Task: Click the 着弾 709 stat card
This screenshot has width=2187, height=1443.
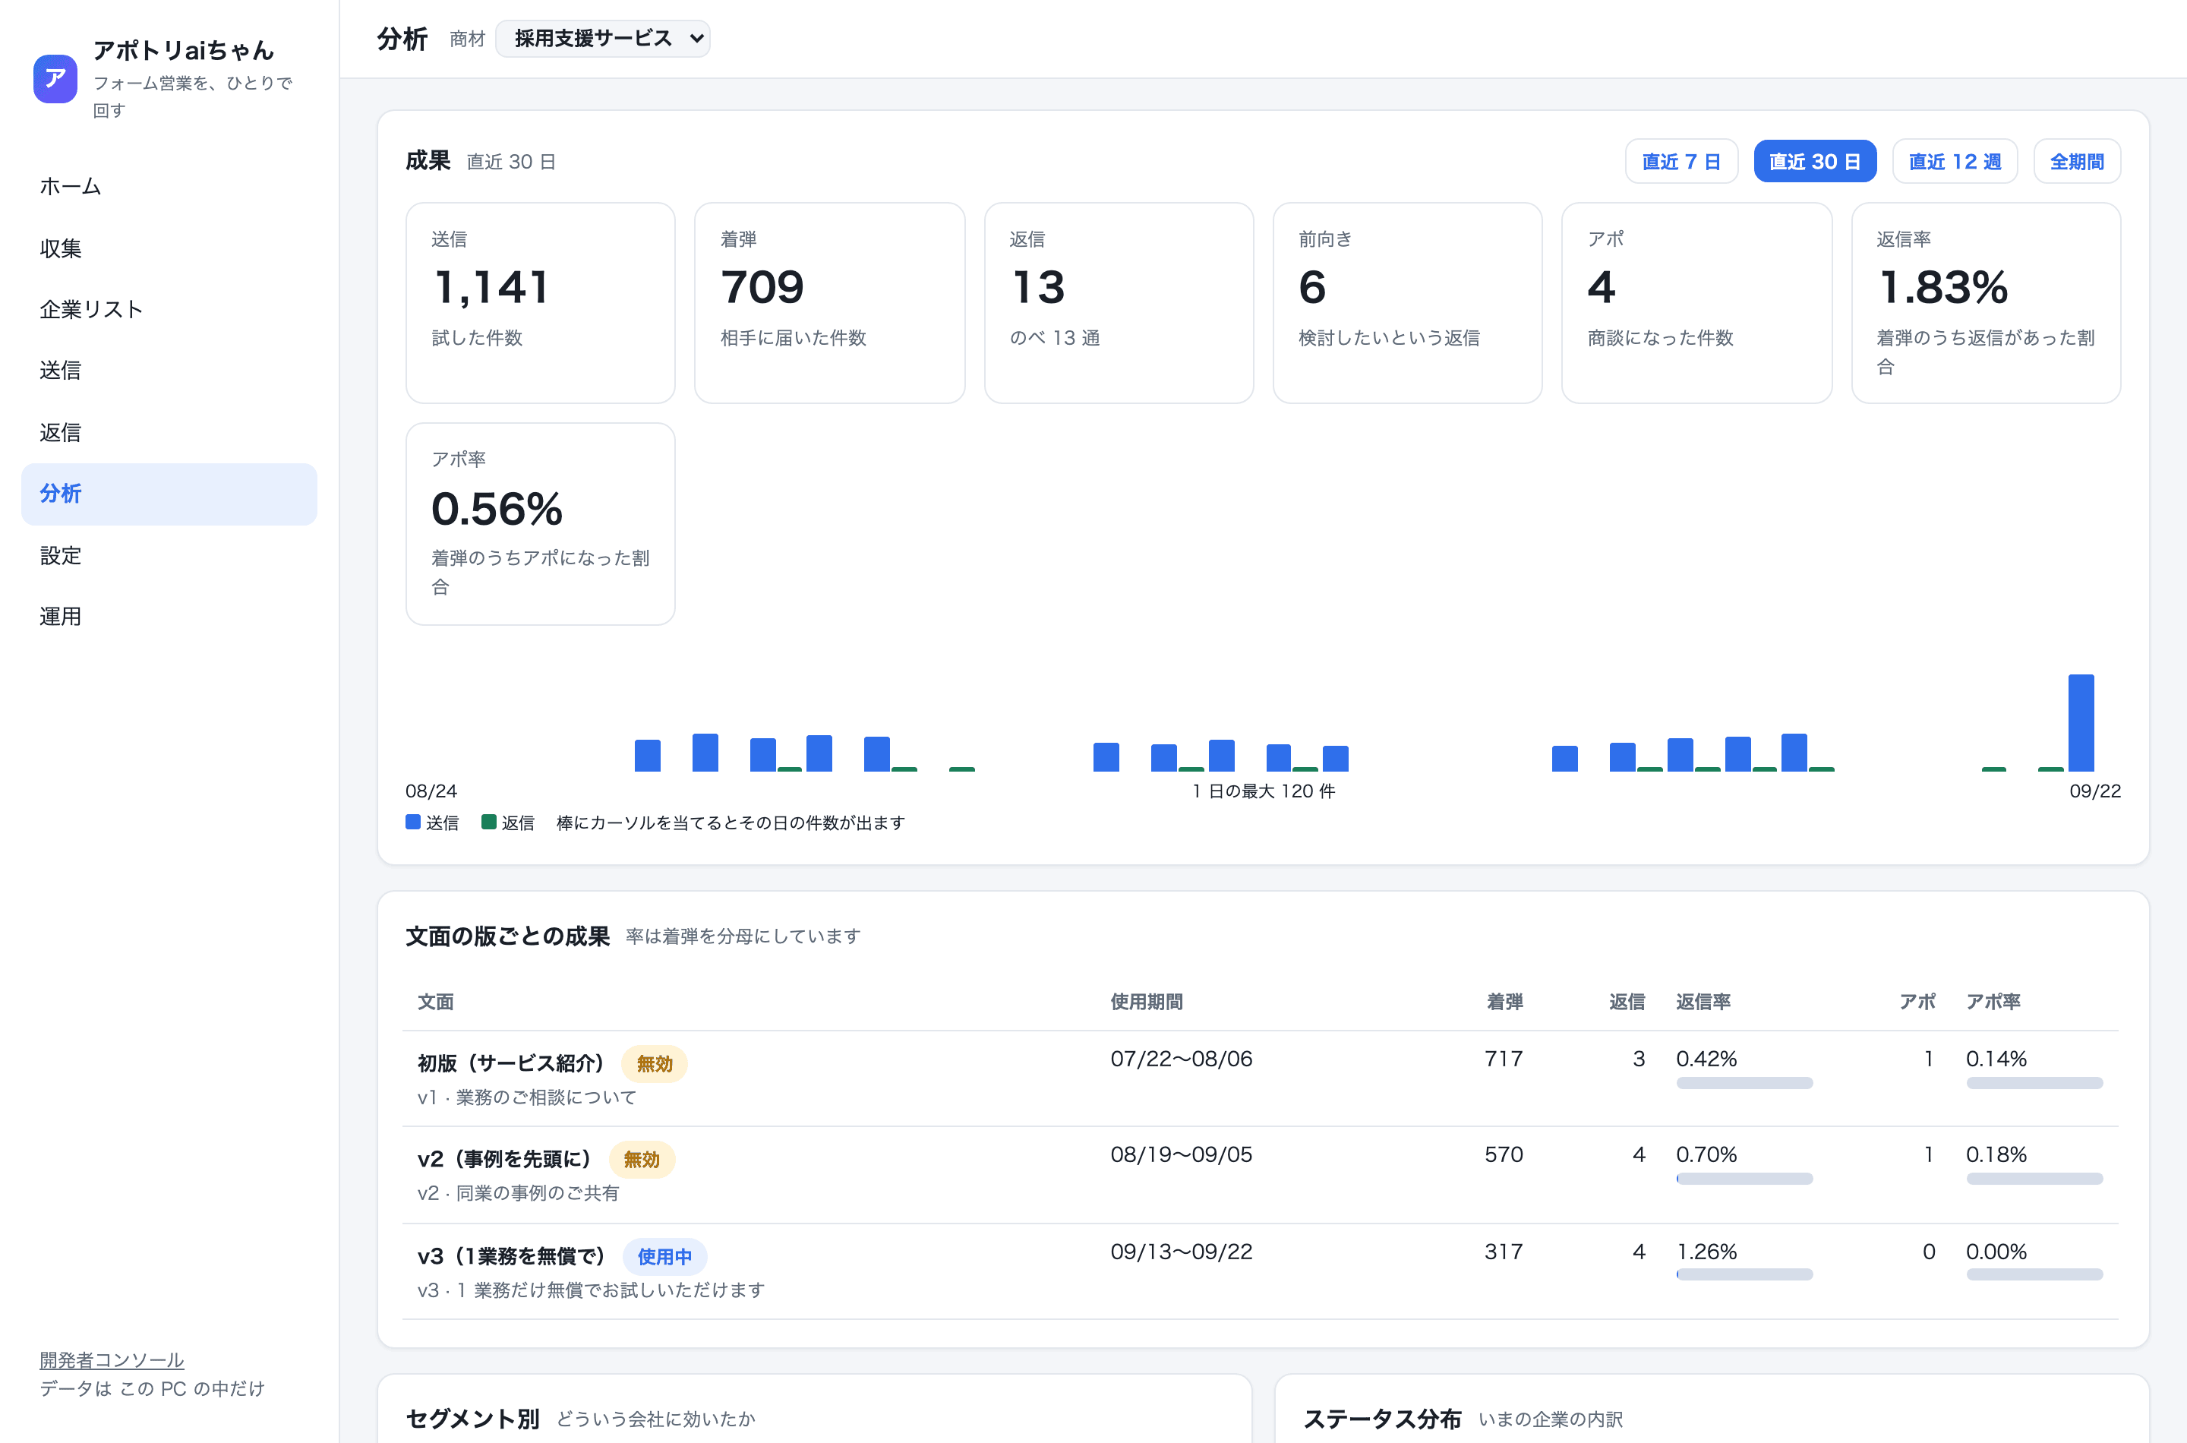Action: coord(830,303)
